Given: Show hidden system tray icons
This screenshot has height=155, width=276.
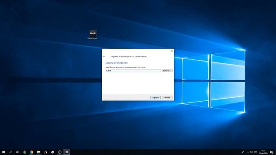Looking at the screenshot, I should [248, 152].
